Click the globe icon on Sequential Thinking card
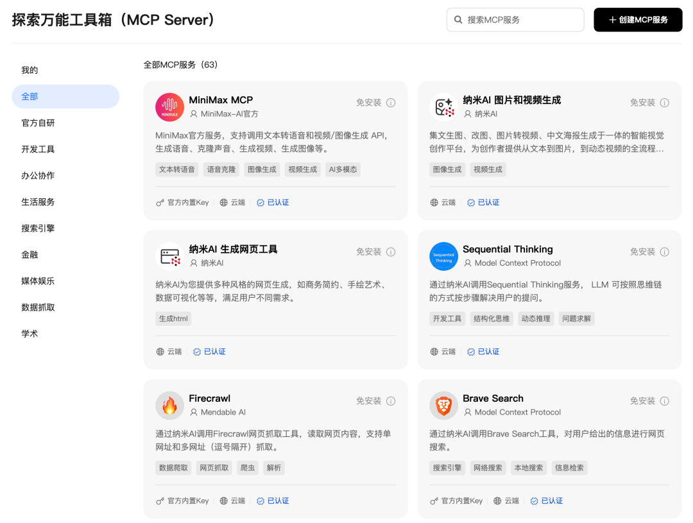 coord(434,352)
